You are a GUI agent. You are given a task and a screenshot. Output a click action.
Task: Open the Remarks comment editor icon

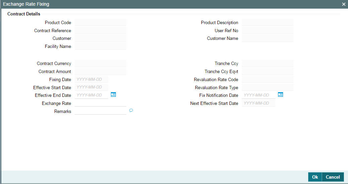tap(131, 110)
